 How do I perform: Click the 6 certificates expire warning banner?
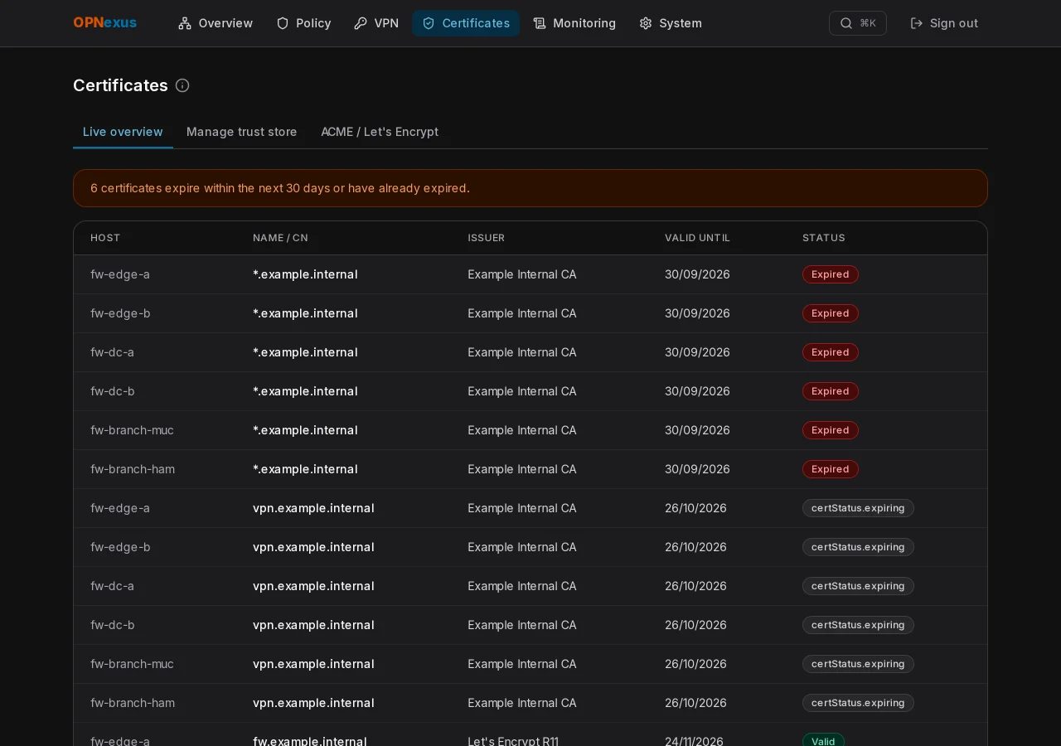tap(530, 188)
